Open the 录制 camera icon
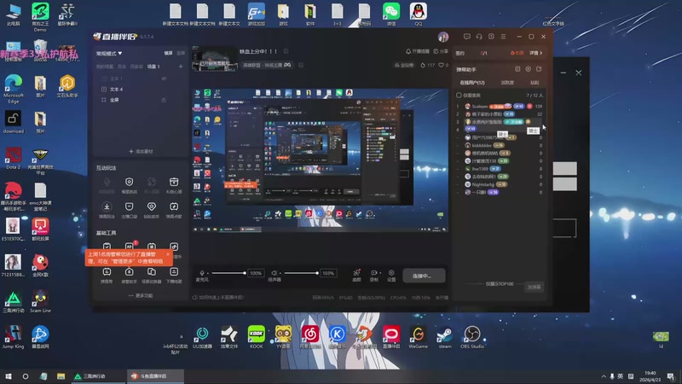This screenshot has height=384, width=682. click(374, 273)
